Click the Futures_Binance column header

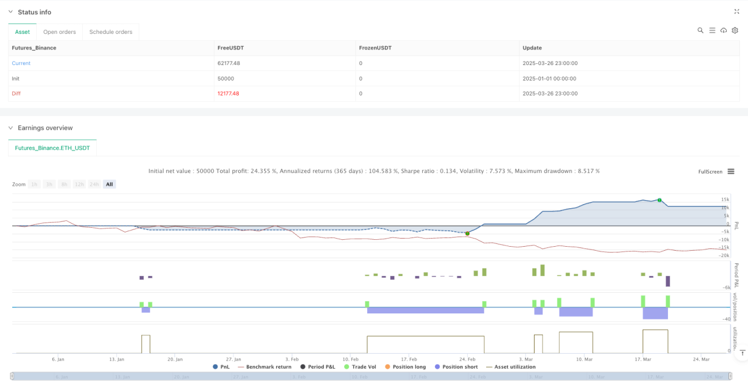click(34, 48)
